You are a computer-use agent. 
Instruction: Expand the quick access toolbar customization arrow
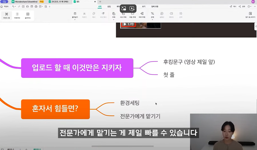pos(49,7)
